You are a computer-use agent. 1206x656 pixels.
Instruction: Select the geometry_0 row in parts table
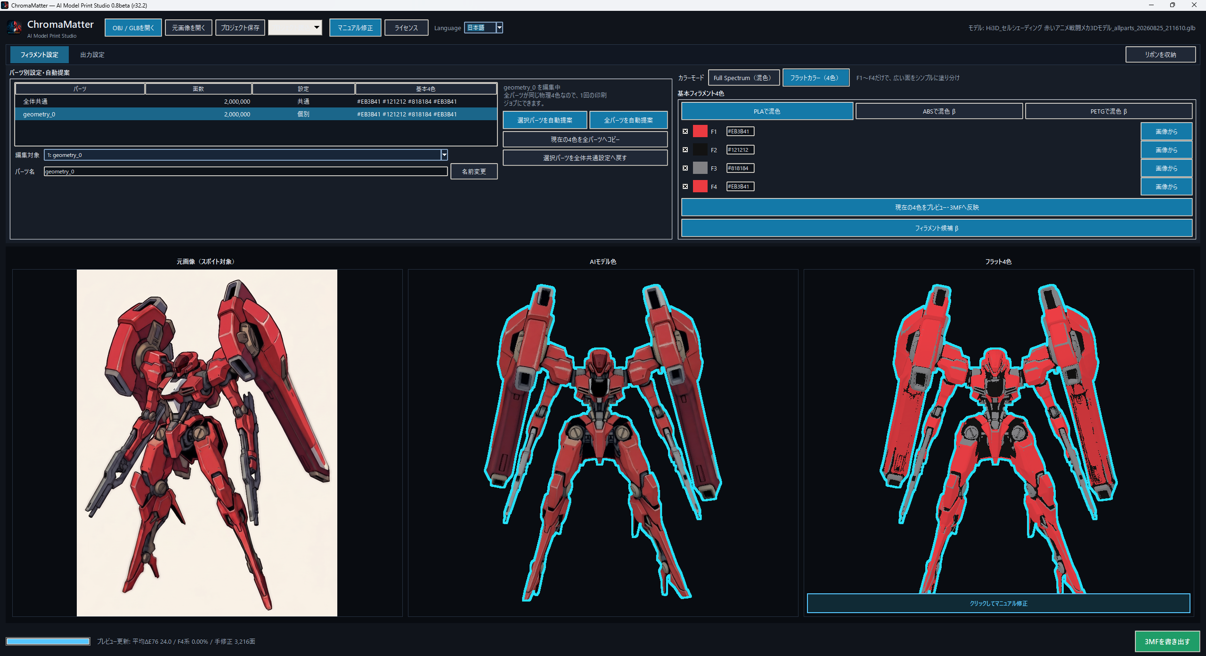point(256,114)
